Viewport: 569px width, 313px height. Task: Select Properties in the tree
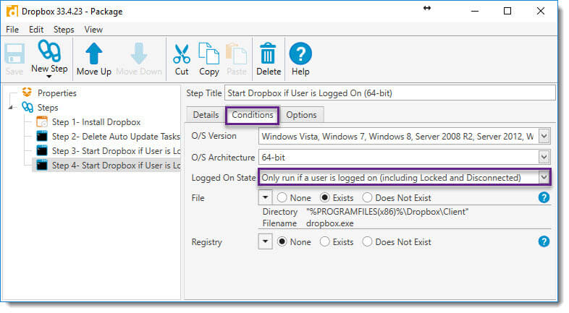[57, 93]
